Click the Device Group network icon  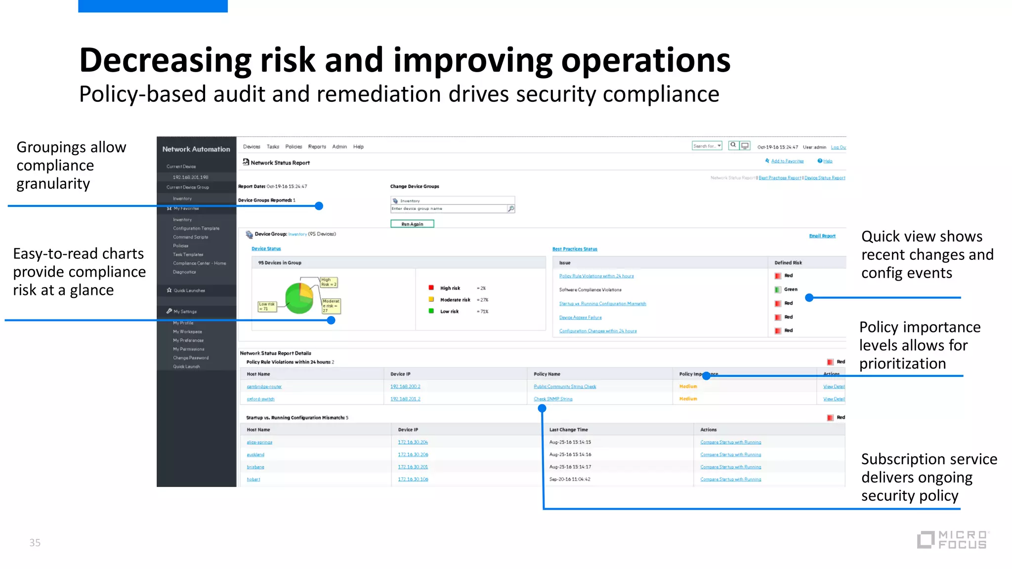(249, 234)
